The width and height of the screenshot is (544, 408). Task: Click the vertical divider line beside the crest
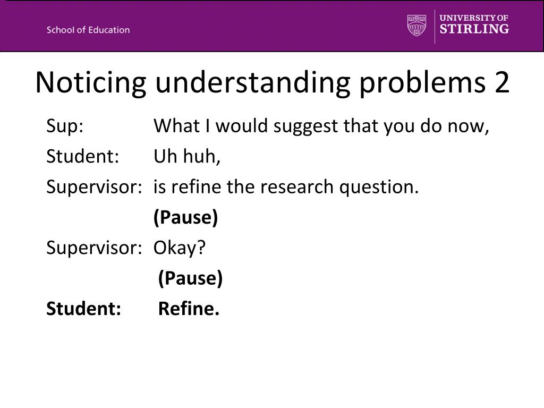click(x=435, y=27)
